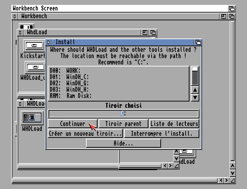247x189 pixels.
Task: Click Install window depth gadget
Action: tap(198, 42)
